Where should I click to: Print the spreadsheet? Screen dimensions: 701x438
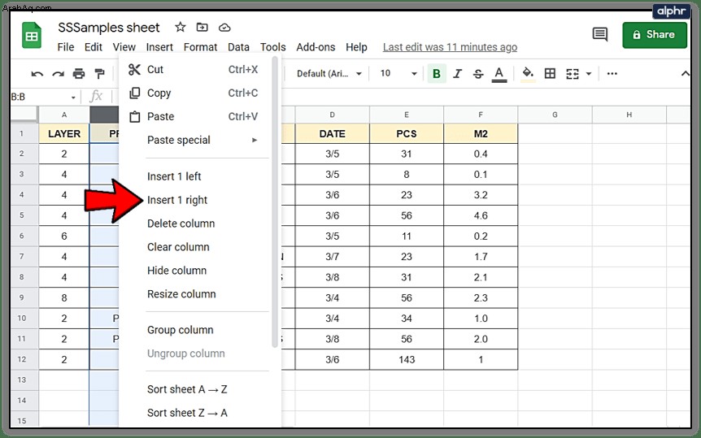(x=79, y=74)
